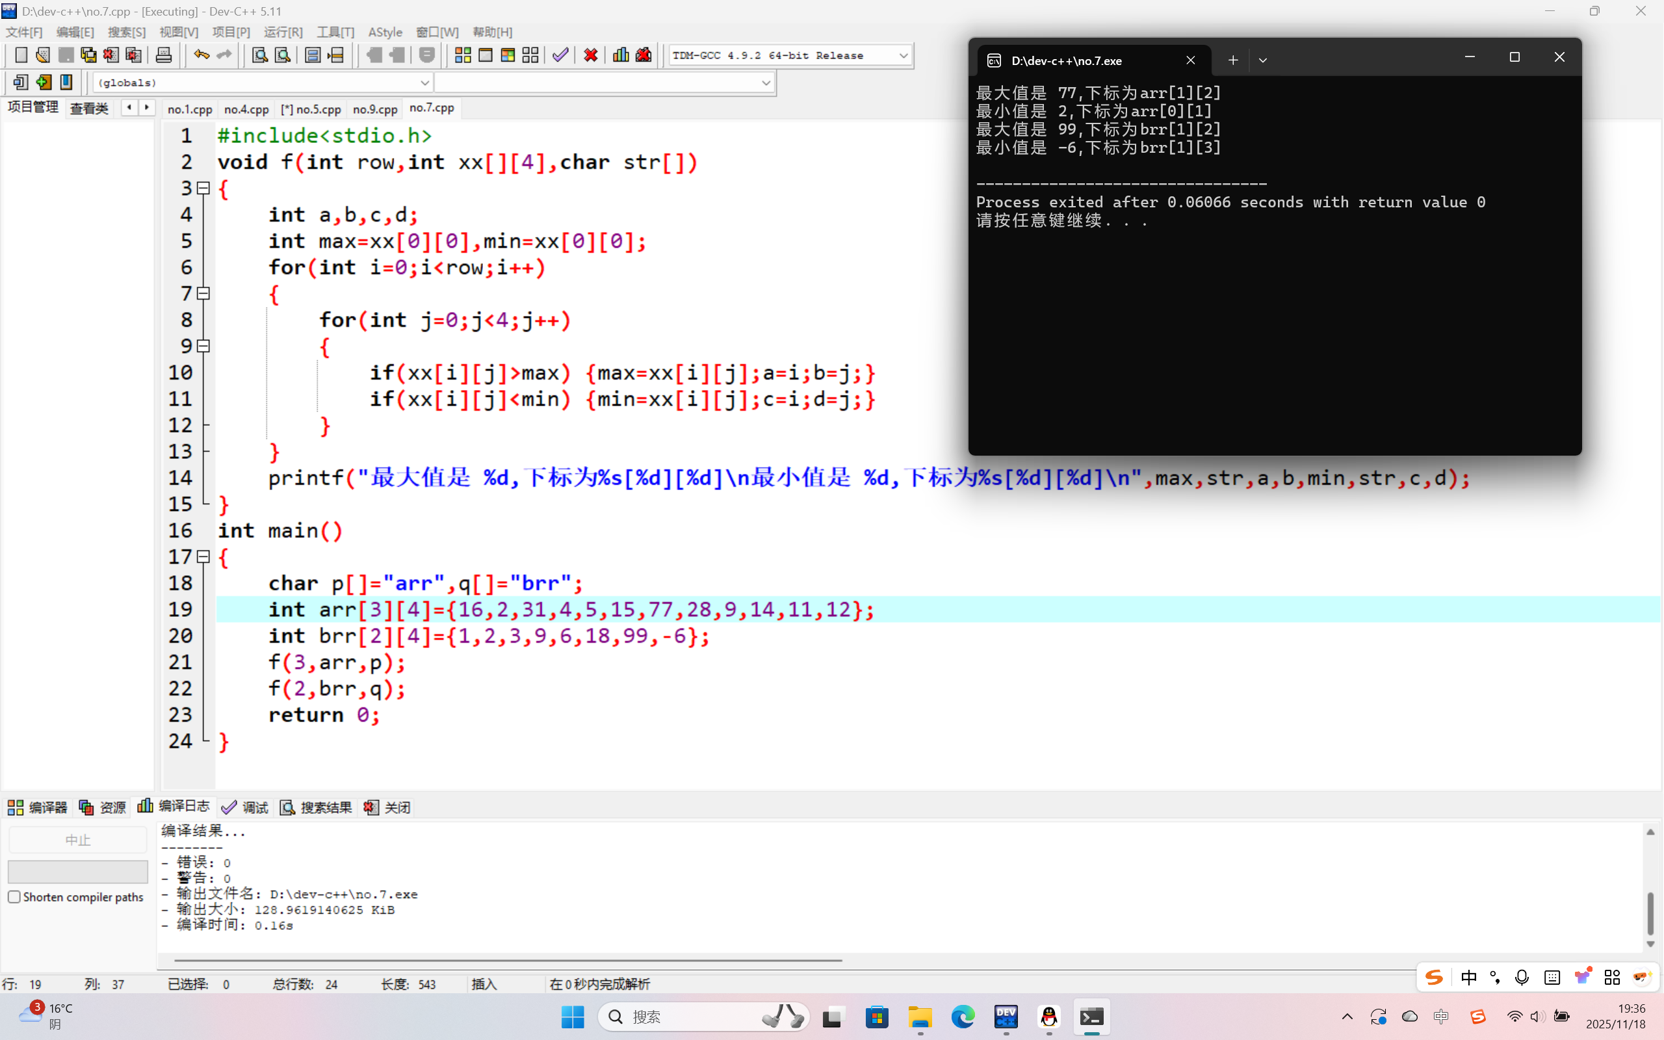Click the profile analysis bar chart icon

pyautogui.click(x=620, y=55)
